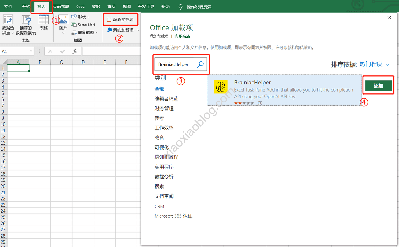Viewport: 399px width, 247px height.
Task: Select the 实用程序 category
Action: pos(164,167)
